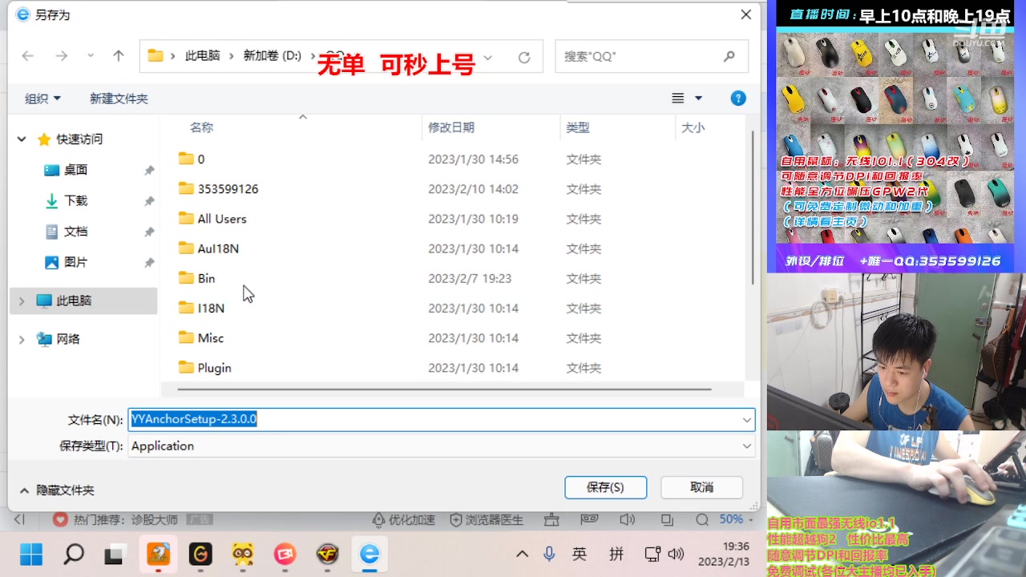Click 优化加速 in browser status bar
1026x577 pixels.
pyautogui.click(x=403, y=519)
